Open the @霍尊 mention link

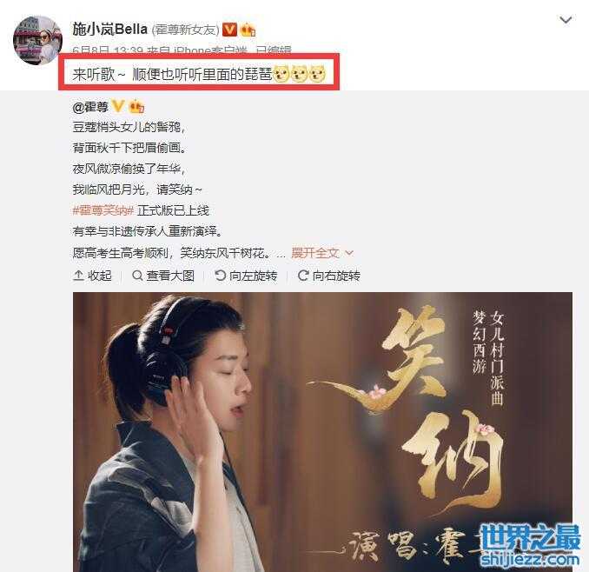(x=90, y=107)
